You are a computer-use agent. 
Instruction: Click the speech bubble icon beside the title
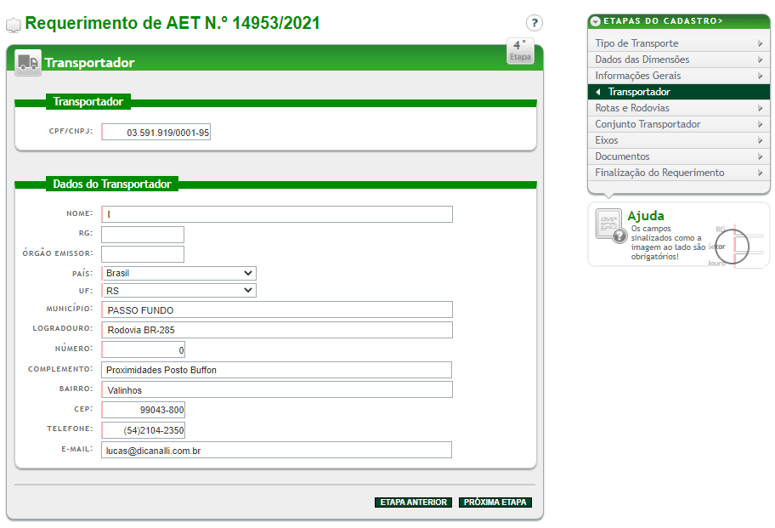tap(14, 25)
